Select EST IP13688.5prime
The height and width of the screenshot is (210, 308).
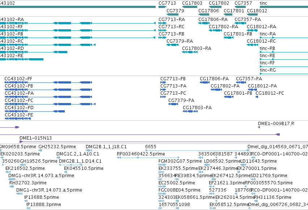pyautogui.click(x=26, y=201)
